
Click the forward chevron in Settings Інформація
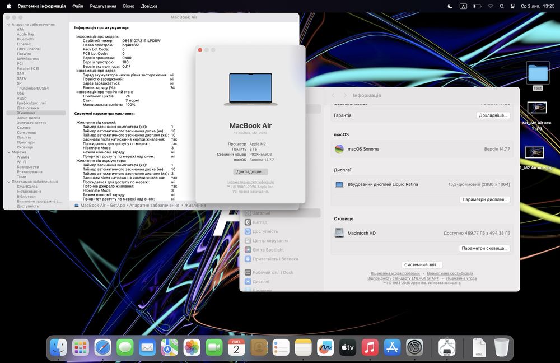pos(345,95)
